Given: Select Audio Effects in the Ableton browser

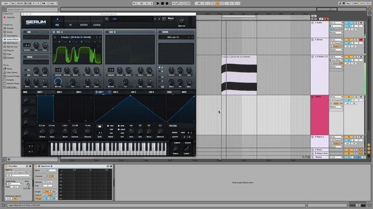Looking at the screenshot, I should (x=11, y=39).
